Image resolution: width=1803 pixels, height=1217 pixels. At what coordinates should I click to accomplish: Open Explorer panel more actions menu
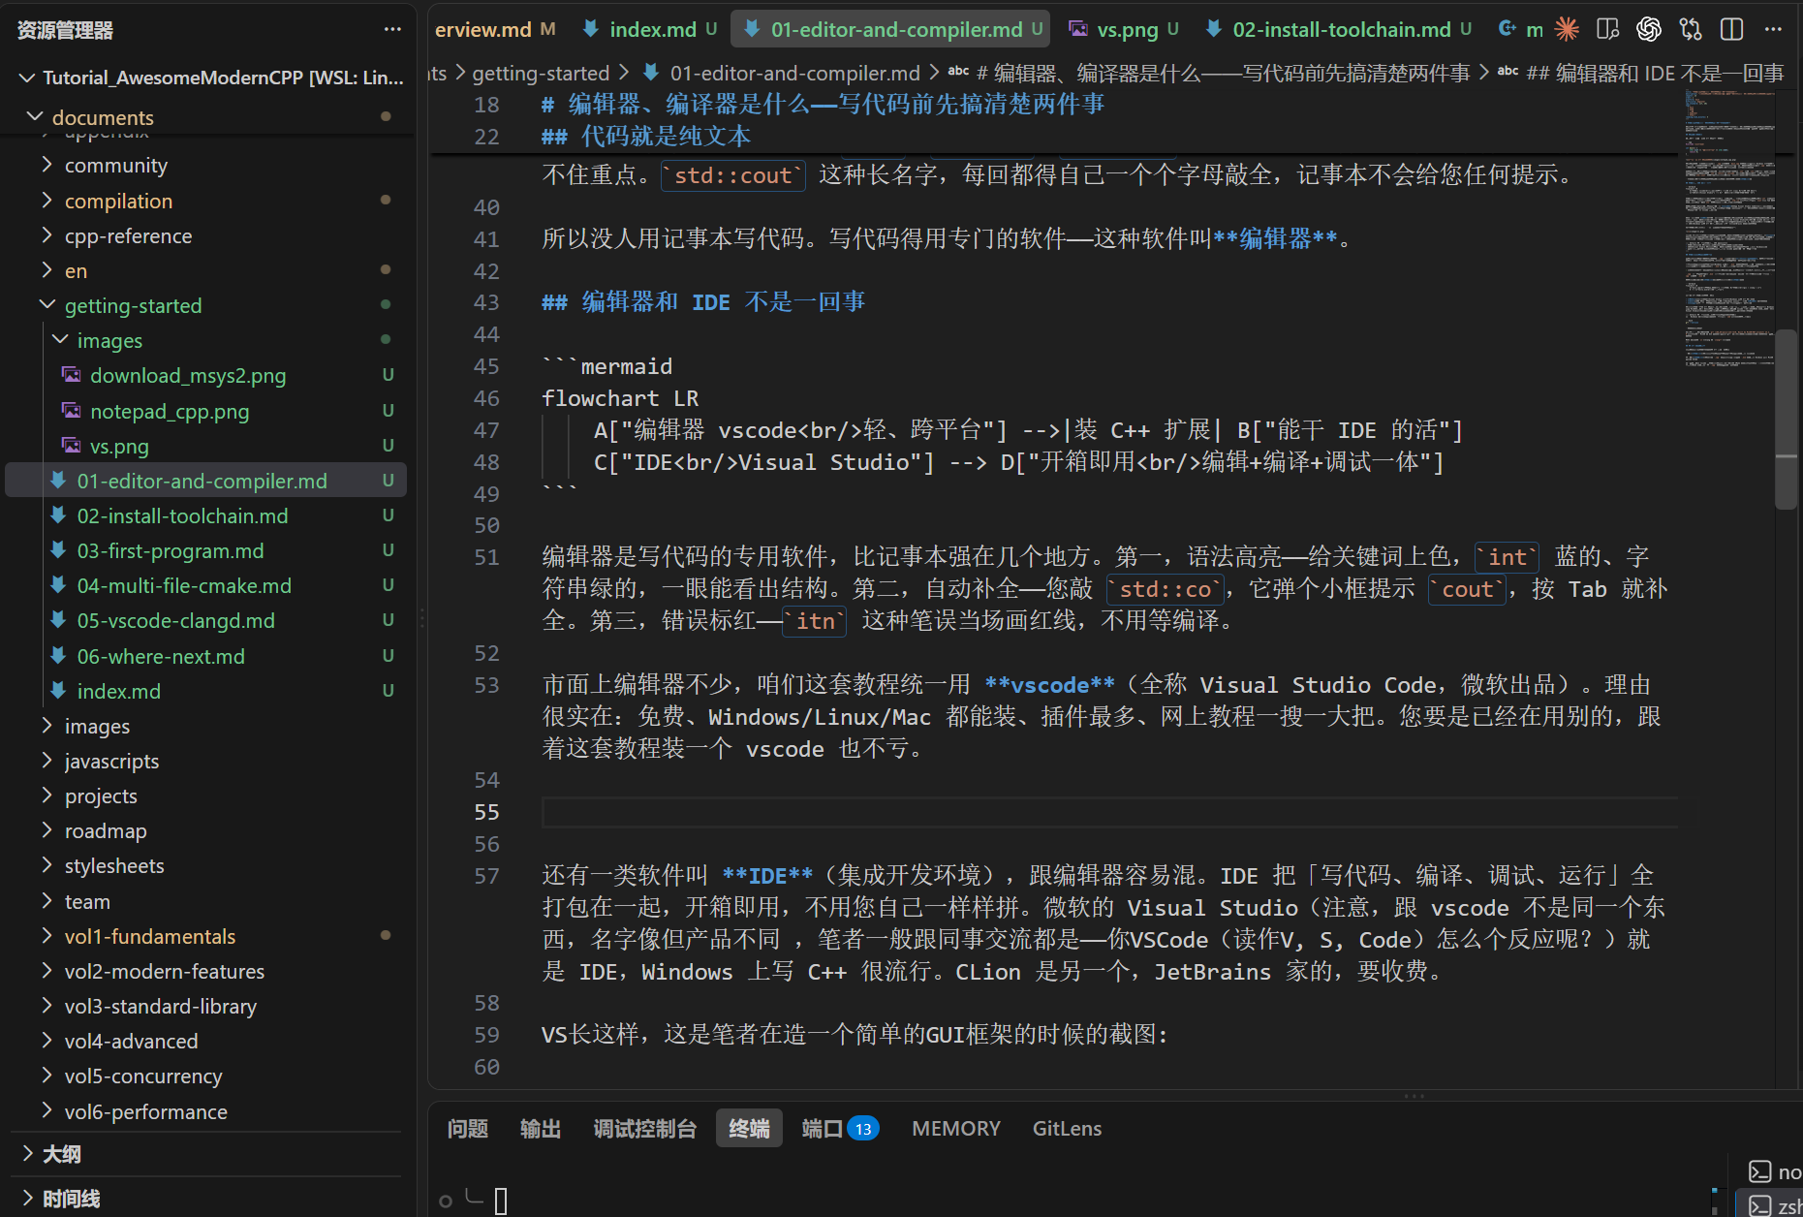[392, 29]
